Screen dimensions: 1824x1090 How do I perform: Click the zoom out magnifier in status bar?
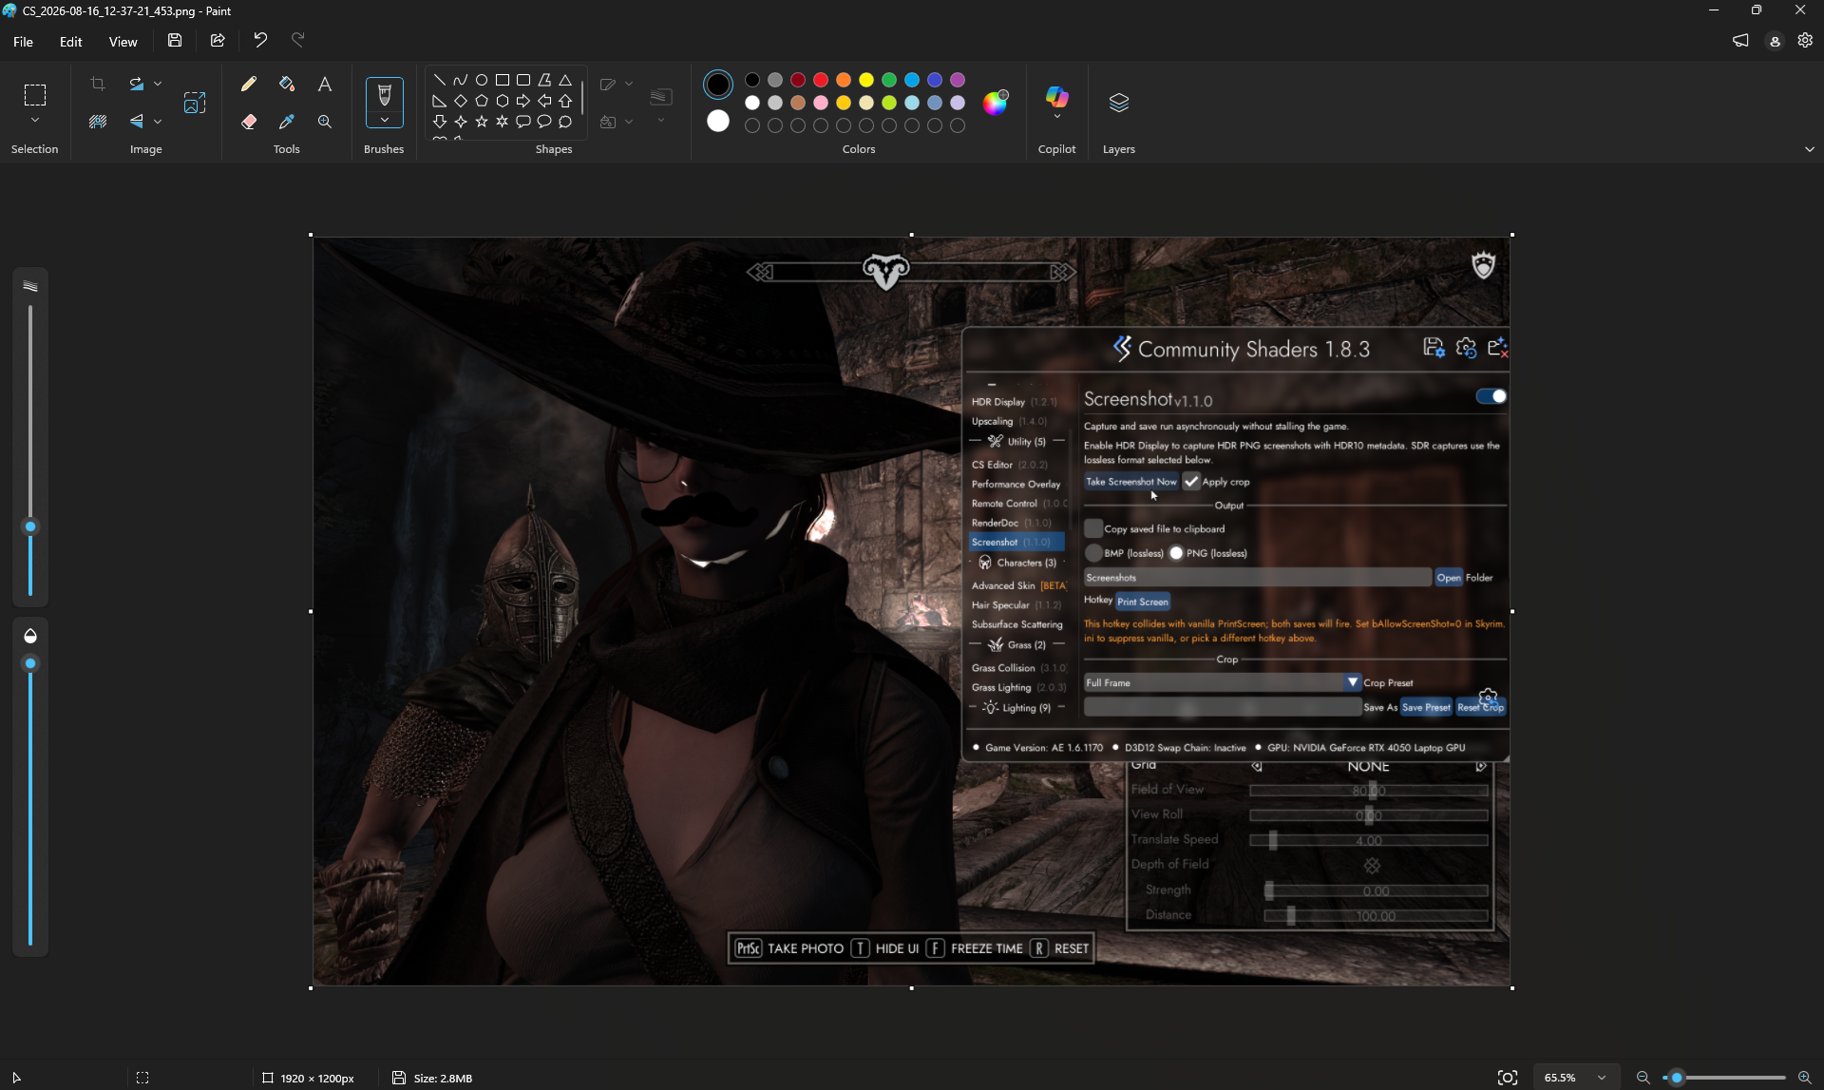click(1643, 1078)
